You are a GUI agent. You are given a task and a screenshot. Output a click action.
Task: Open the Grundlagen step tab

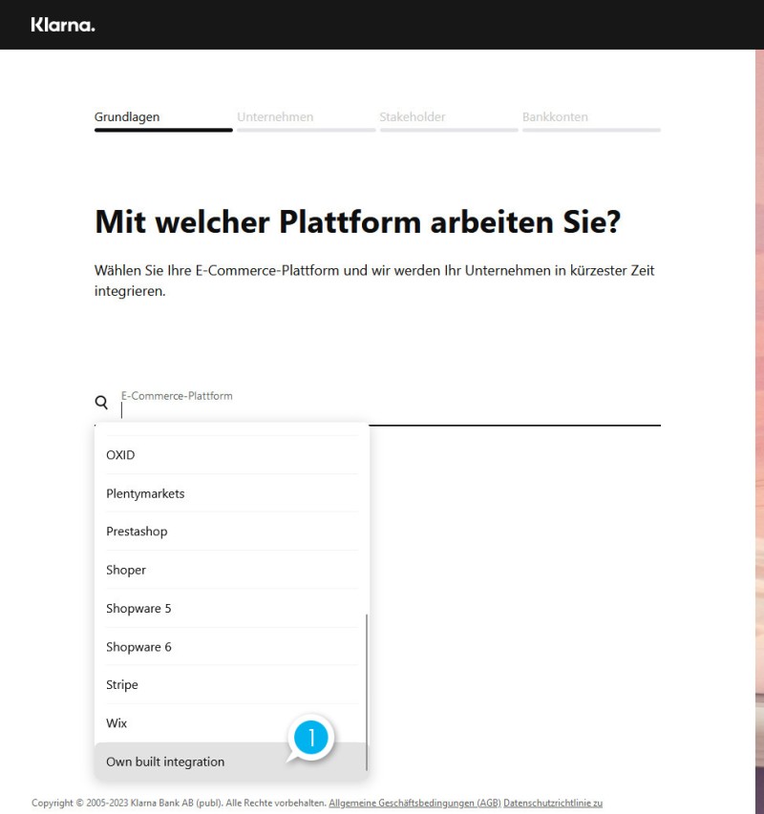tap(127, 117)
